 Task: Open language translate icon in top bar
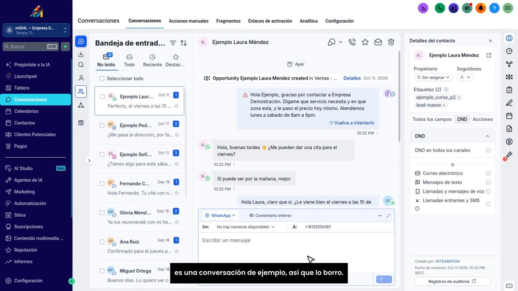(x=423, y=8)
